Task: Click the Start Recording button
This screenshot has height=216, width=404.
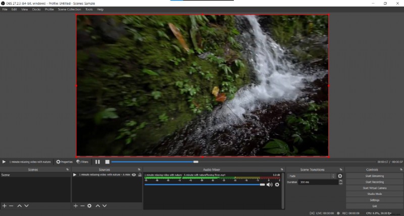Action: 374,182
